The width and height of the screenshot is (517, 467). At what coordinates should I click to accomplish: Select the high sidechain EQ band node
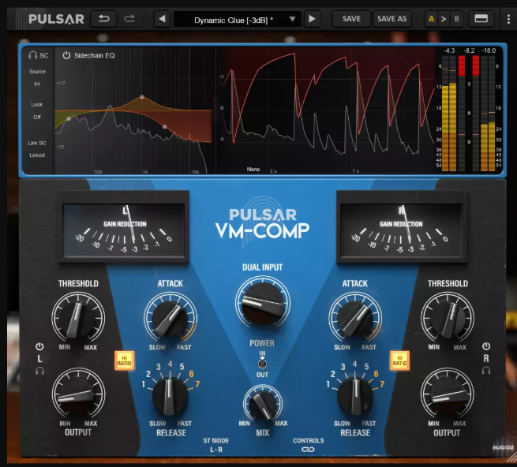click(x=164, y=126)
